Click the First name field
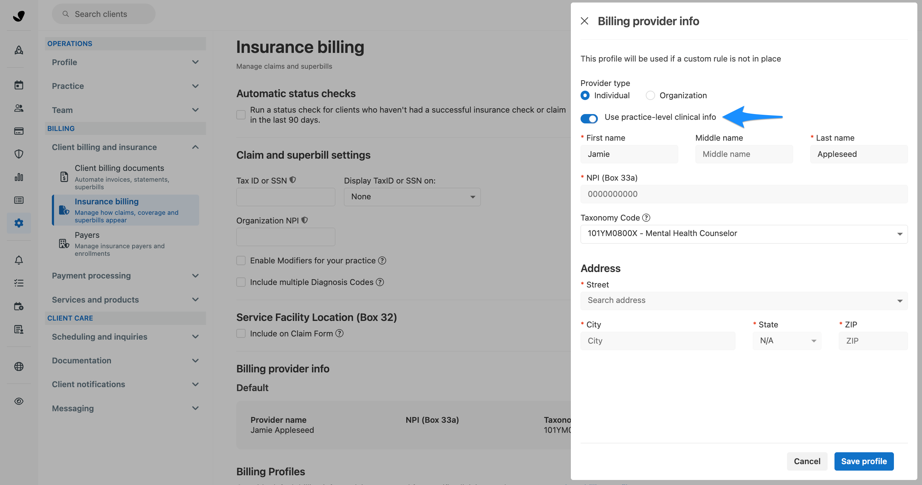This screenshot has height=485, width=922. (x=629, y=154)
